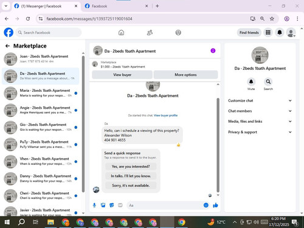Open Windows Start menu
304x228 pixels.
coord(7,222)
